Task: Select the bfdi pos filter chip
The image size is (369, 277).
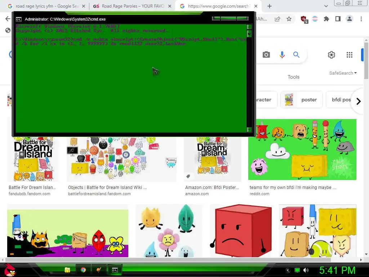Action: click(x=341, y=100)
